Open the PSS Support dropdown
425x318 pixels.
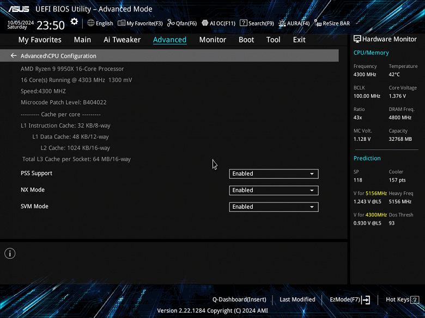[x=274, y=173]
